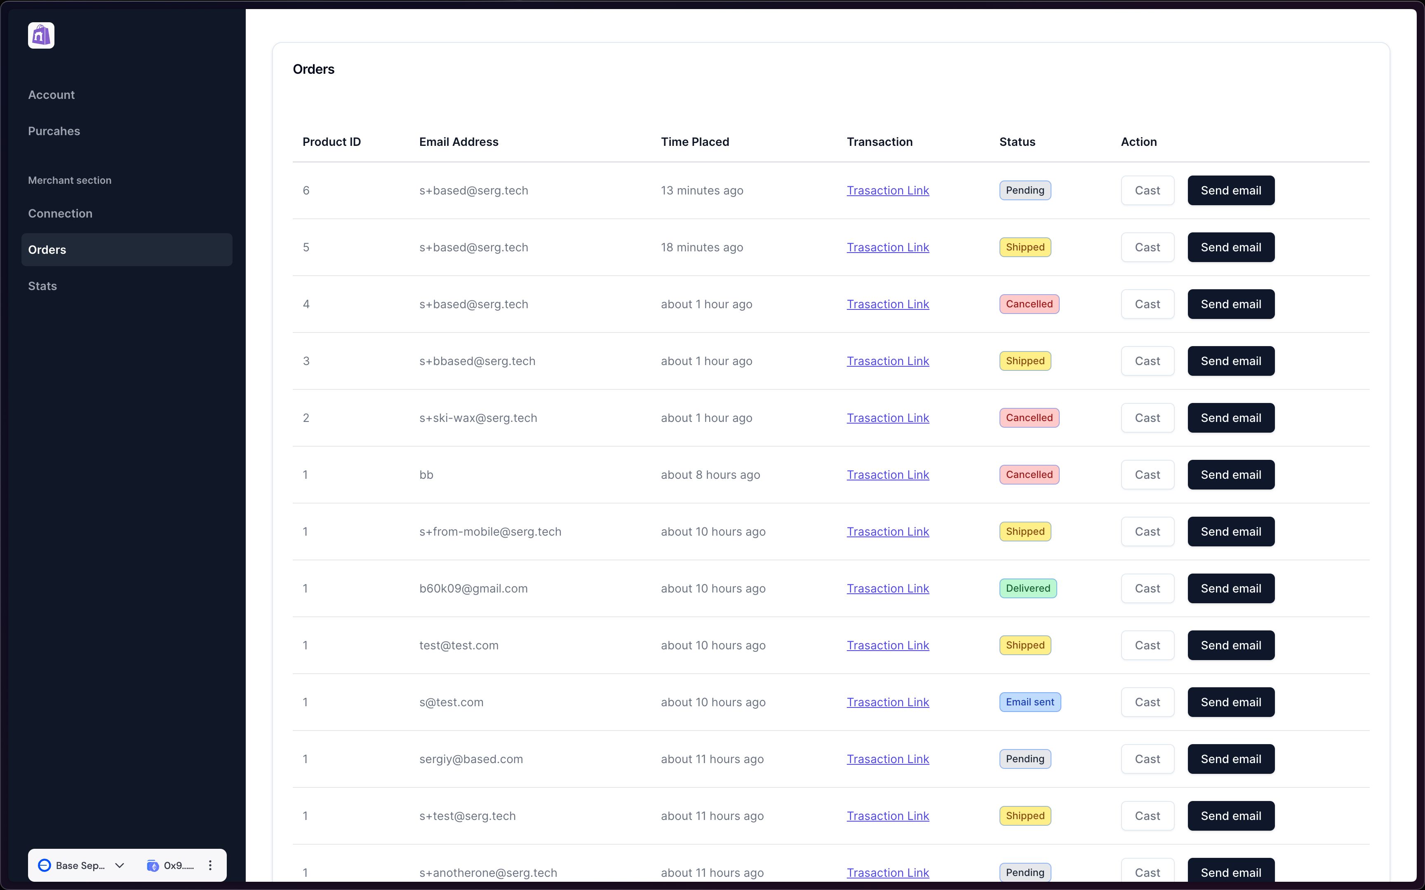Image resolution: width=1425 pixels, height=890 pixels.
Task: Send email to s+from-mobile@serg.tech
Action: point(1231,532)
